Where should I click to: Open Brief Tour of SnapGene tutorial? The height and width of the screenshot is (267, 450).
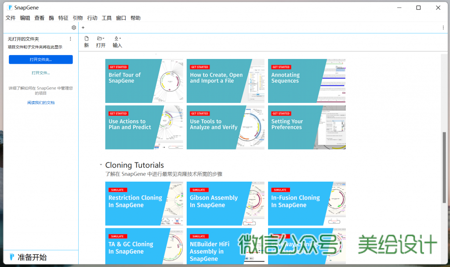coord(144,81)
